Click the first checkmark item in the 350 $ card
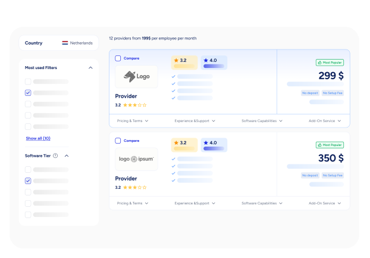 tap(192, 159)
